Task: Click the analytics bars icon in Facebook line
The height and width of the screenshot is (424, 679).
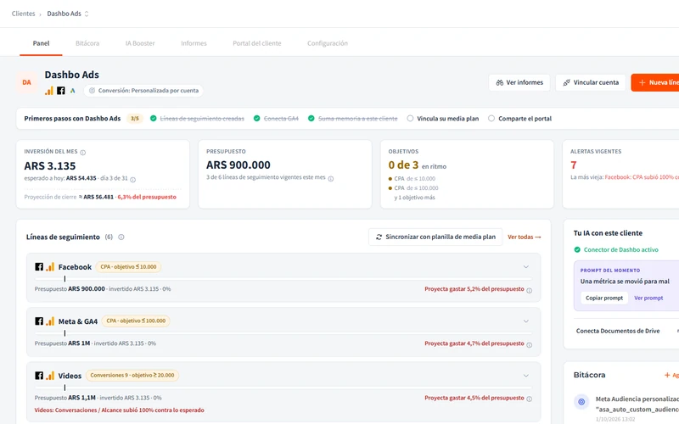Action: pyautogui.click(x=50, y=267)
